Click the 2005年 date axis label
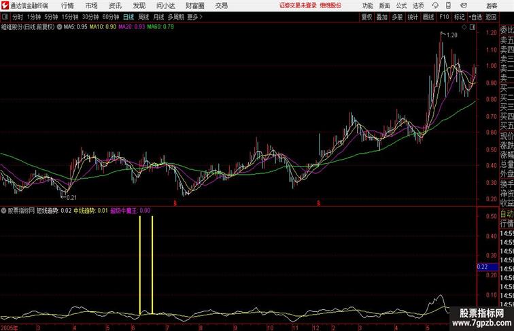Screen dimensions: 514x331 10,328
